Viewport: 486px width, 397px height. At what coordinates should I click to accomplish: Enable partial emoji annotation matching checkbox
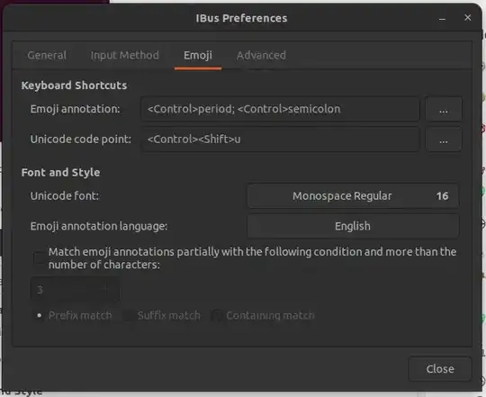(x=40, y=257)
